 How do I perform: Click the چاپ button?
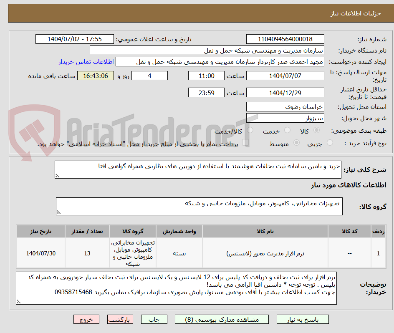point(154,319)
